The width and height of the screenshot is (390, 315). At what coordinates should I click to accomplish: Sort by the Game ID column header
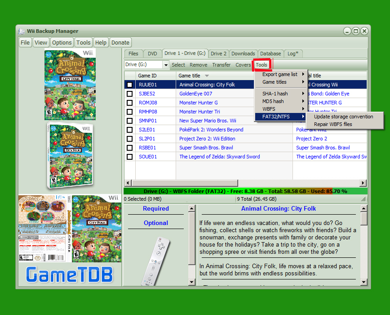point(156,76)
